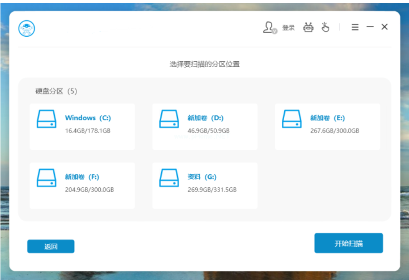Select the 新加卷 (D:) drive icon
Screen dimensions: 409x280
pyautogui.click(x=169, y=120)
